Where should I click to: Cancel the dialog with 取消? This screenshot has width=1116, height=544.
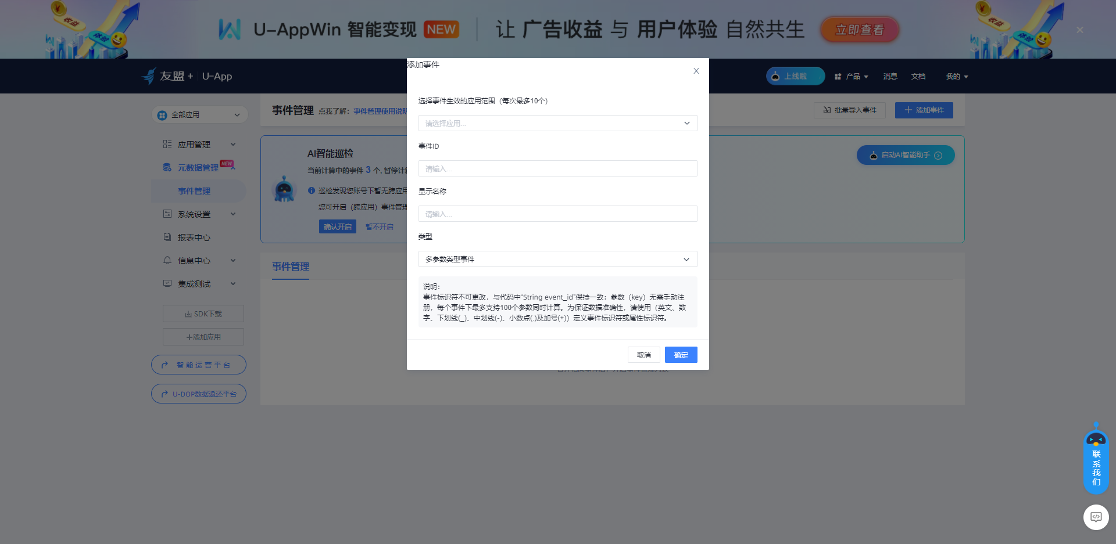643,355
